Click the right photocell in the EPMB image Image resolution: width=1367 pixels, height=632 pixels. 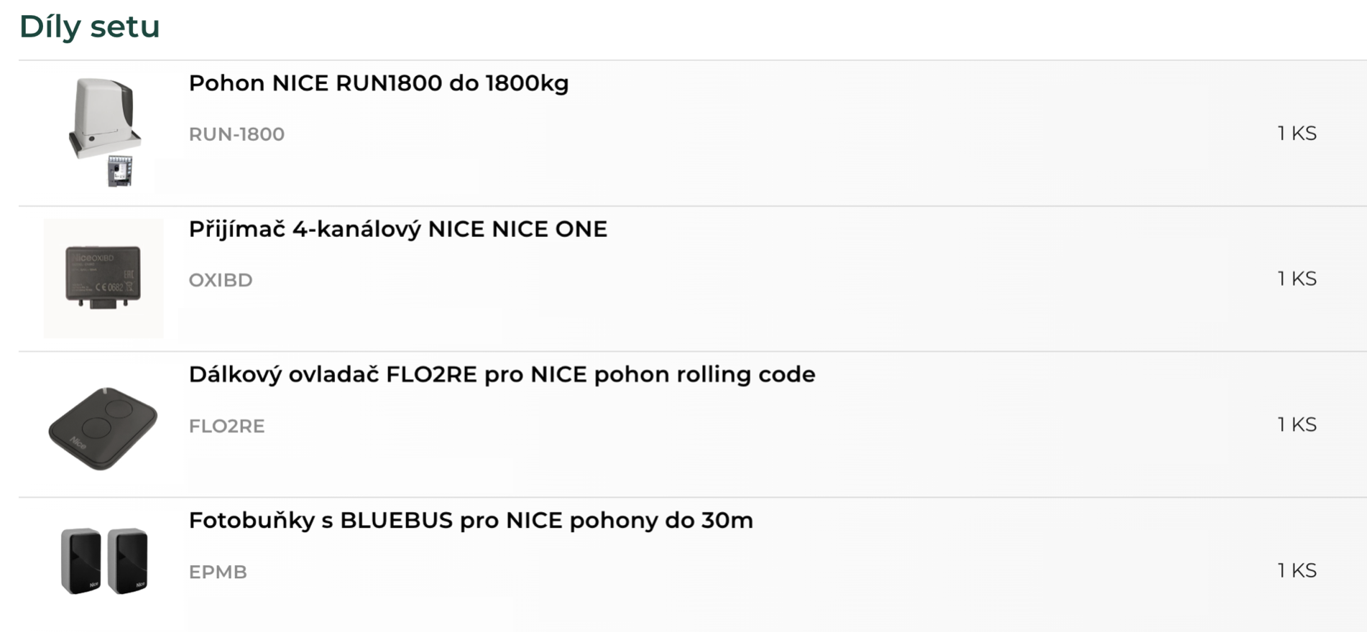pos(128,561)
